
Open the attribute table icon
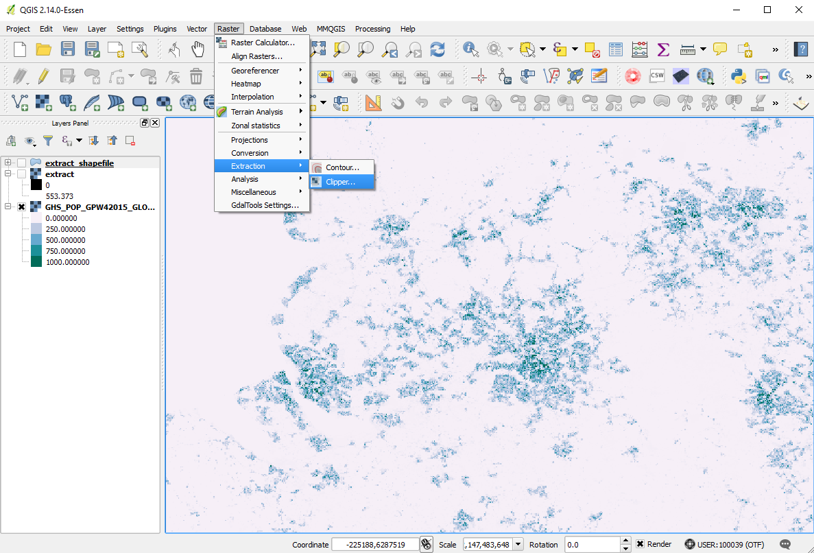(x=615, y=49)
